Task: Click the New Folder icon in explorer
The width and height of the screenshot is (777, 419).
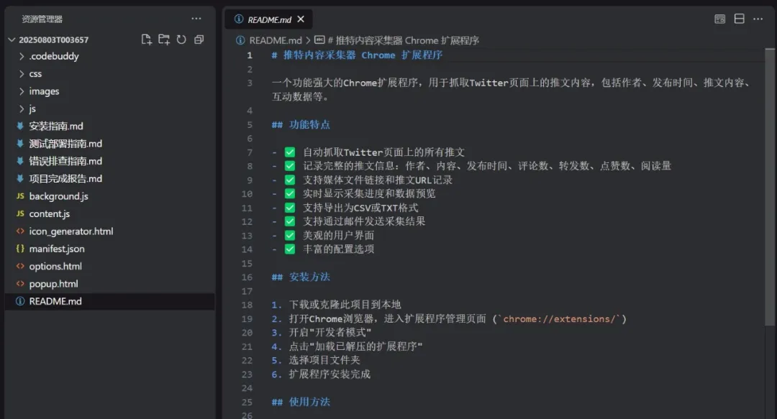Action: coord(164,40)
